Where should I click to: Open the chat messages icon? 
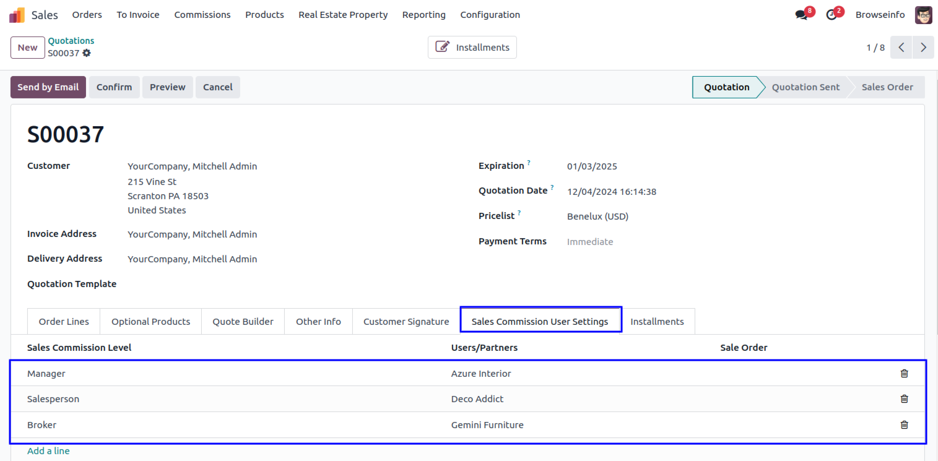(802, 15)
